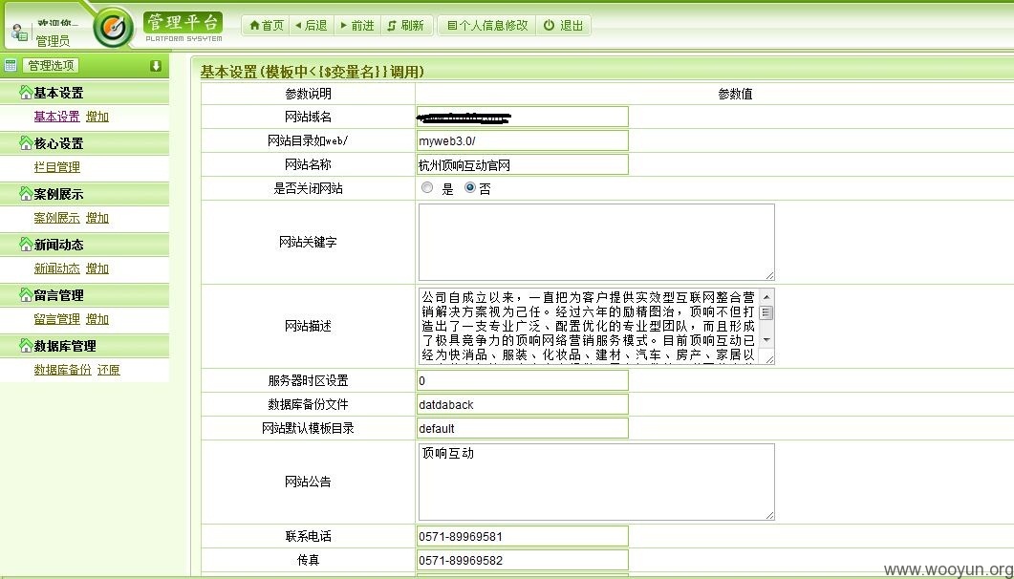Open the 栏目管理 link
The width and height of the screenshot is (1014, 579).
click(57, 166)
